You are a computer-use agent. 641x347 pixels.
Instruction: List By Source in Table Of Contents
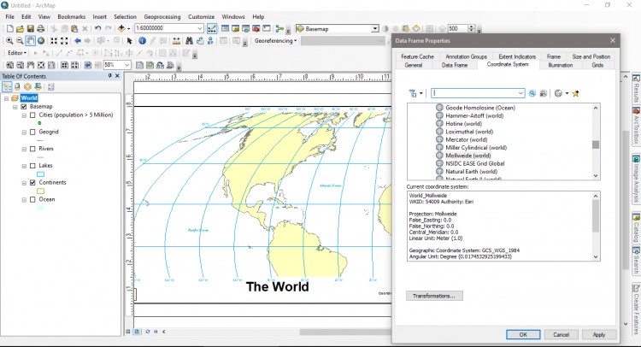[x=17, y=86]
